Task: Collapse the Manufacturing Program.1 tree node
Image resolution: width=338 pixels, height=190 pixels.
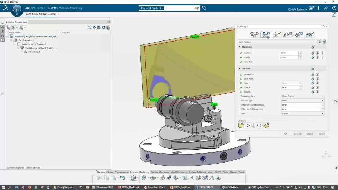Action: [x=14, y=44]
